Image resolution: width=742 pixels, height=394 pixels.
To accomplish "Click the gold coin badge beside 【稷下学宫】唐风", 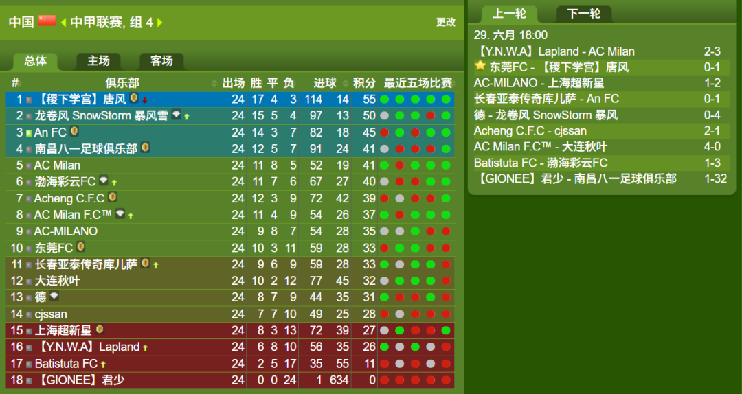I will pos(134,98).
